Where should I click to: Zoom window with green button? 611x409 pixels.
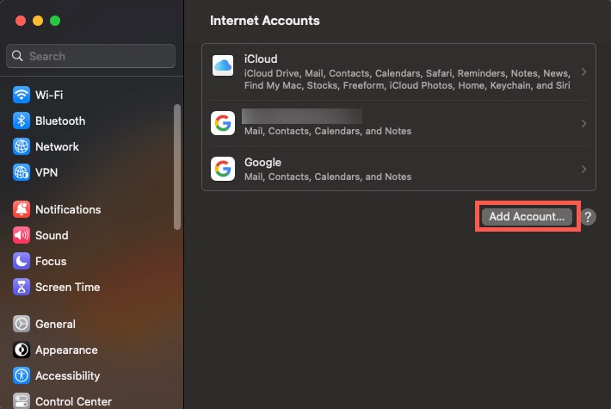click(x=55, y=21)
